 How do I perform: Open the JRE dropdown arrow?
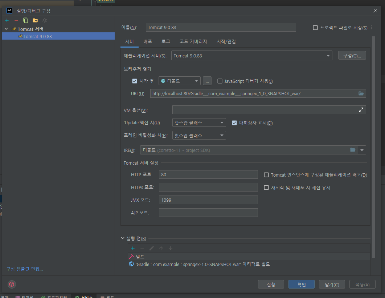click(362, 150)
